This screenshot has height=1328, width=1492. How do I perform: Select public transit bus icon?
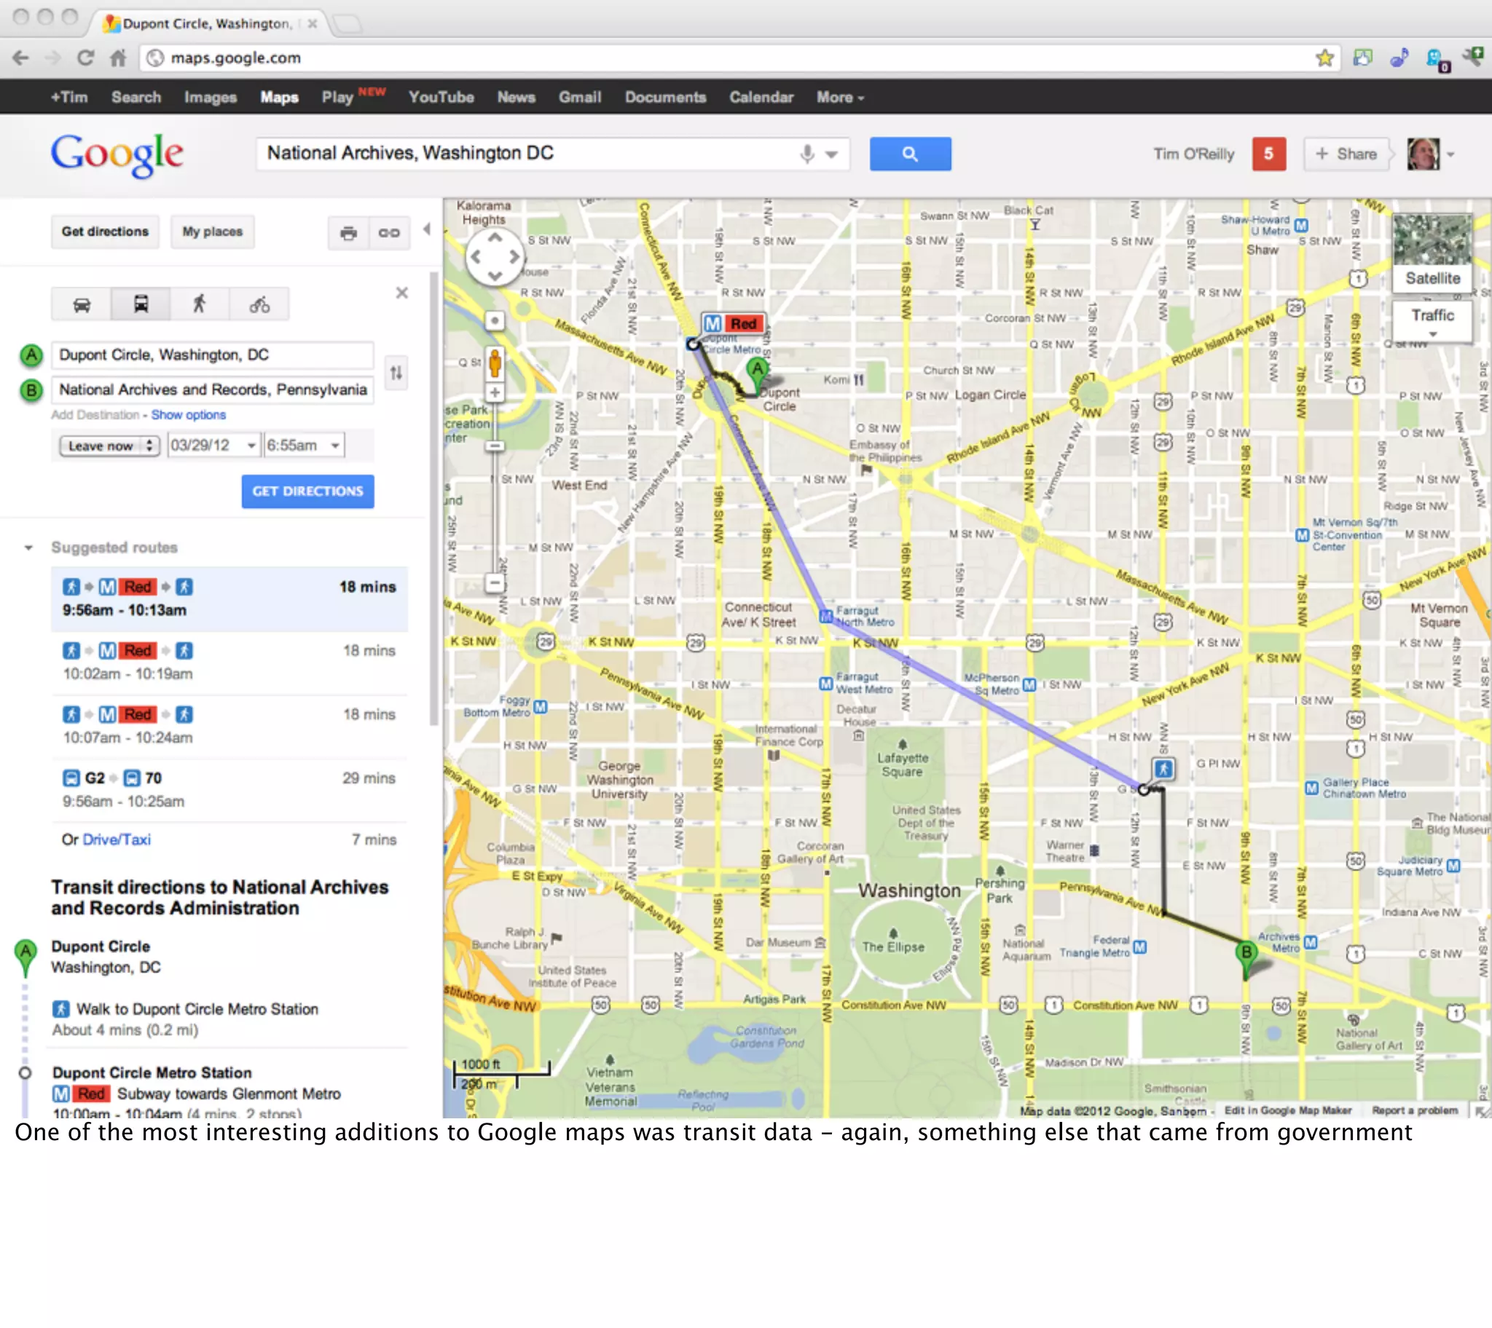click(x=141, y=304)
